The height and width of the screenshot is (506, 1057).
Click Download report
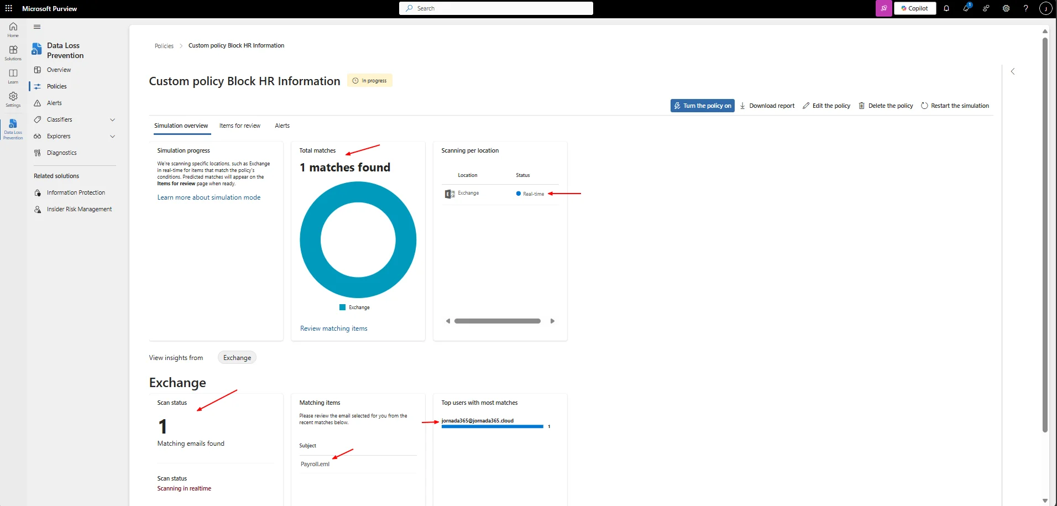point(767,106)
